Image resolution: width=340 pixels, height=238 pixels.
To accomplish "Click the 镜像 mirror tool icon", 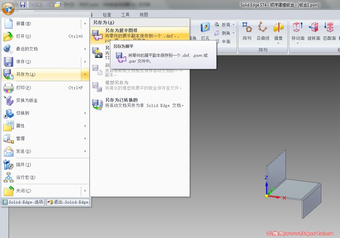I will pos(278,27).
